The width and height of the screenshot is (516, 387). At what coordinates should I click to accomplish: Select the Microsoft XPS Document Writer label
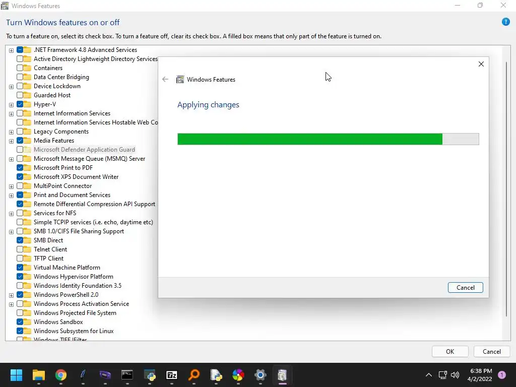[x=76, y=177]
